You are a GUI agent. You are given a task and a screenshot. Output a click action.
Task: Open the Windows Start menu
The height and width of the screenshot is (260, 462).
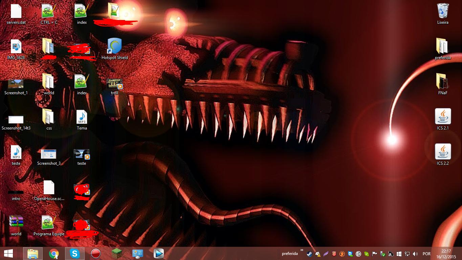(8, 253)
